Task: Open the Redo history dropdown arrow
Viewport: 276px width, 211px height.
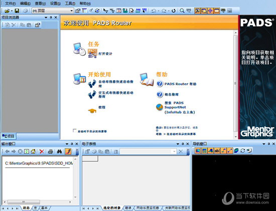Action: click(x=169, y=11)
